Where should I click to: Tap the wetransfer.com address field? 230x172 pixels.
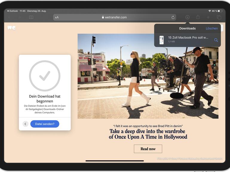[115, 17]
